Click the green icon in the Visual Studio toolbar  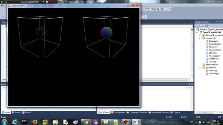pyautogui.click(x=159, y=9)
